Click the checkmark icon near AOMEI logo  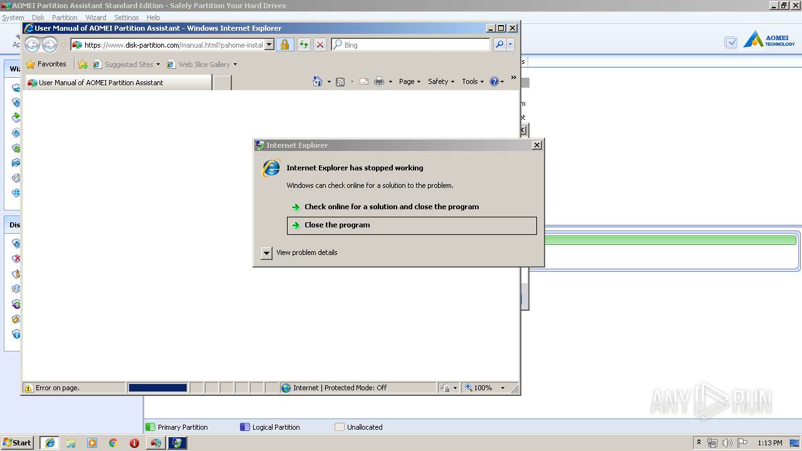pos(731,42)
